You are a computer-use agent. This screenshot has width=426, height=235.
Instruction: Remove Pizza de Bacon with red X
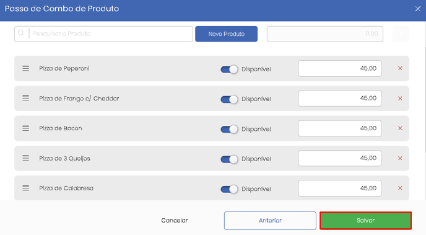click(x=400, y=128)
